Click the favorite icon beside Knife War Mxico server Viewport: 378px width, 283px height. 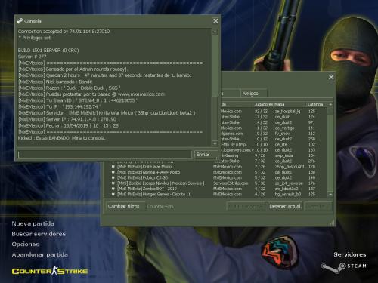[113, 167]
